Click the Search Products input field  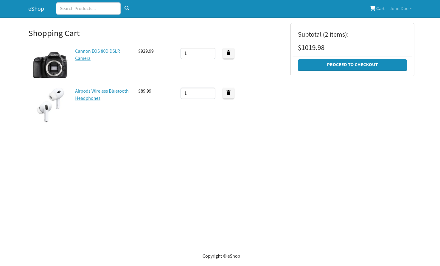coord(88,8)
